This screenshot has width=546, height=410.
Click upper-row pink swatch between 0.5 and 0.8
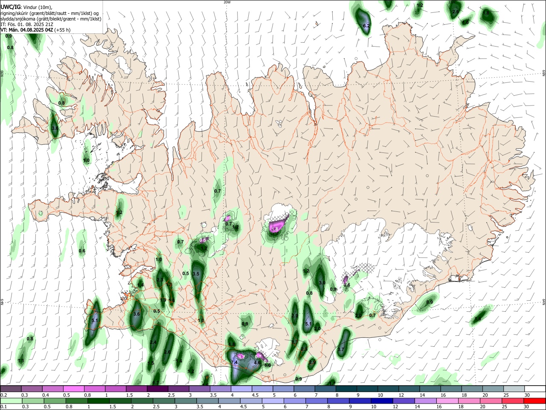pos(74,389)
